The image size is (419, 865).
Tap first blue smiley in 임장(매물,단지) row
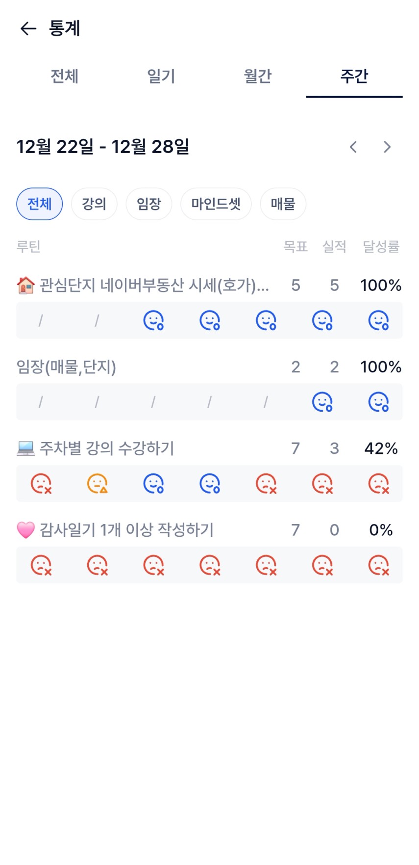click(x=322, y=402)
